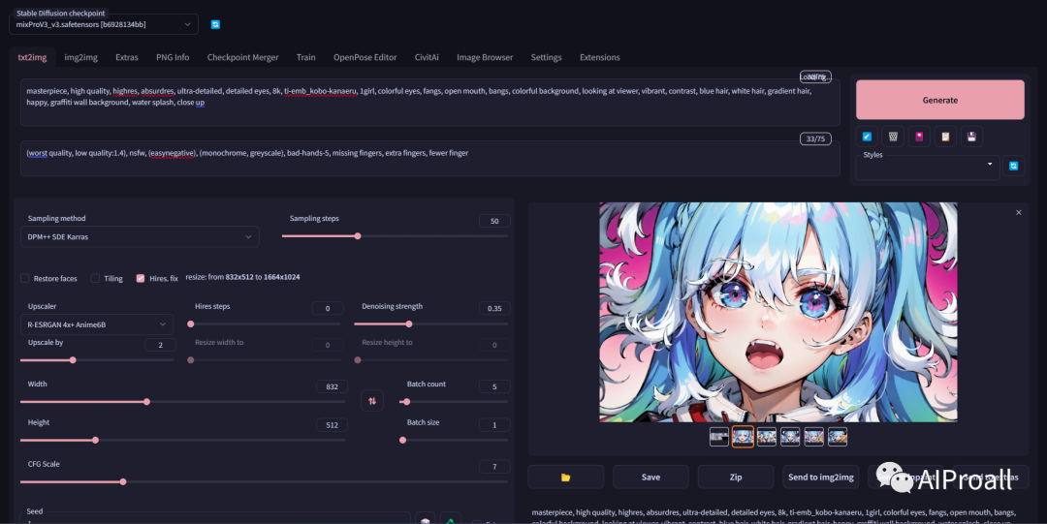Select the third gallery thumbnail

click(767, 437)
